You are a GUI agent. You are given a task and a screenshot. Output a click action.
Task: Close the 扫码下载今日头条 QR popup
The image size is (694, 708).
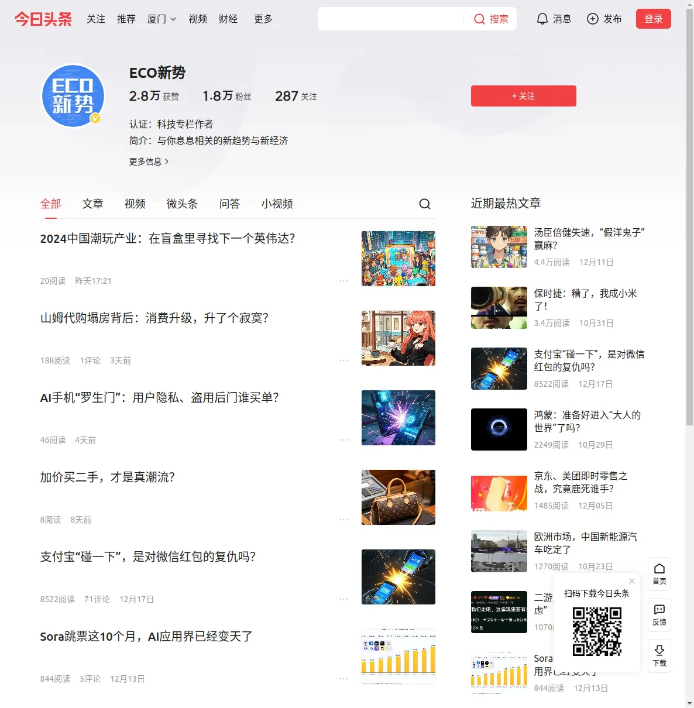coord(632,581)
